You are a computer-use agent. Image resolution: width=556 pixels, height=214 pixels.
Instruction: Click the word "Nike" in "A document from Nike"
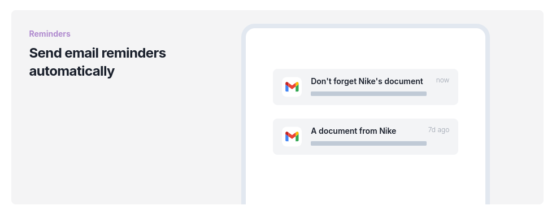(x=388, y=131)
